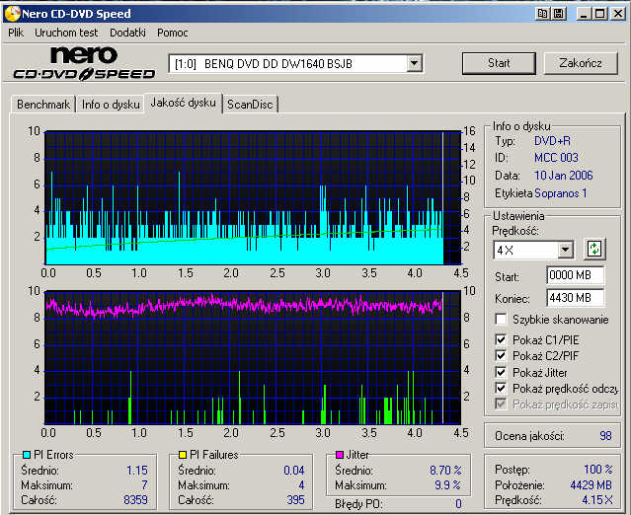
Task: Click the Koniec field 4430 MB
Action: tap(576, 298)
